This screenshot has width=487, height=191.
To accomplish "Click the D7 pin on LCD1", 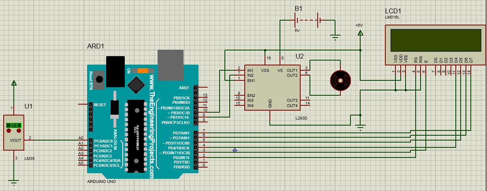I will pos(471,60).
